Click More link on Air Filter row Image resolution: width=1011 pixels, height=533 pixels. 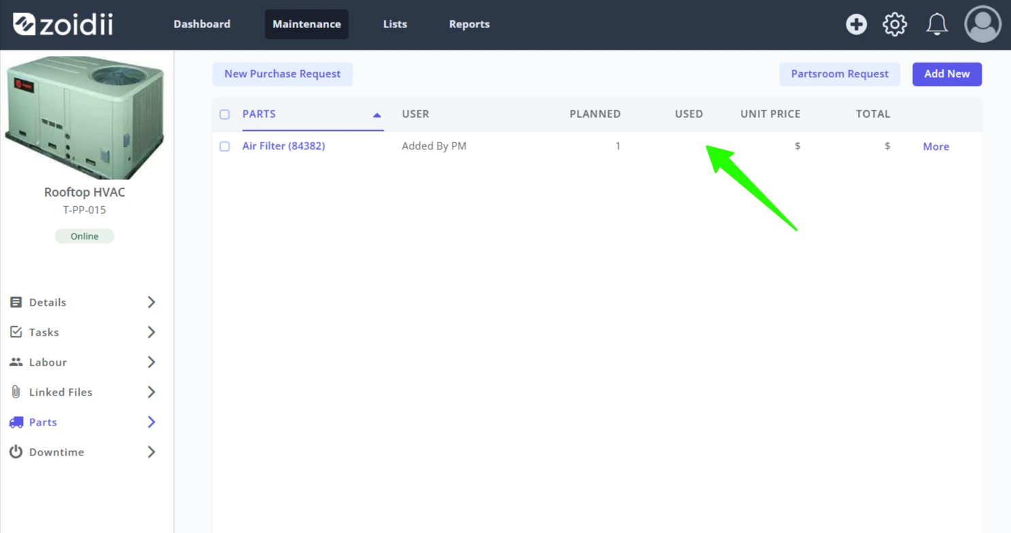936,146
